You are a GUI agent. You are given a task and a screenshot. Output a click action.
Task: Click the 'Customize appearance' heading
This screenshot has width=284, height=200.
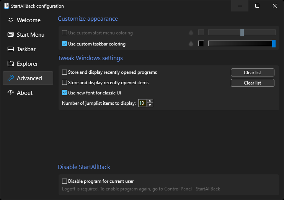click(88, 19)
